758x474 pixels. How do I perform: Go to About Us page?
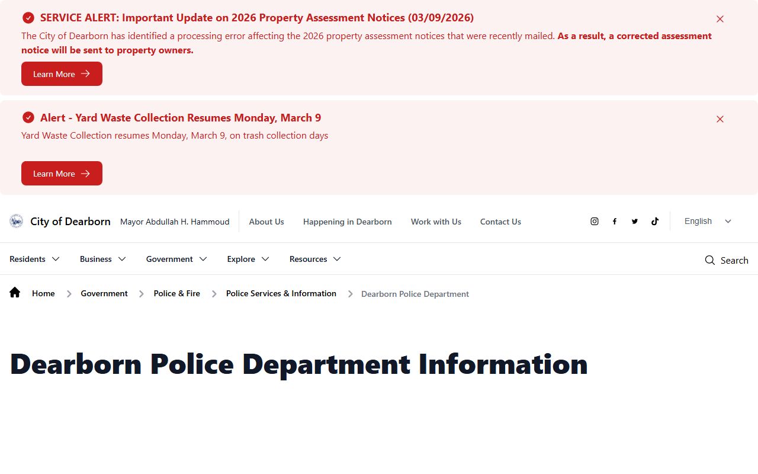[266, 222]
